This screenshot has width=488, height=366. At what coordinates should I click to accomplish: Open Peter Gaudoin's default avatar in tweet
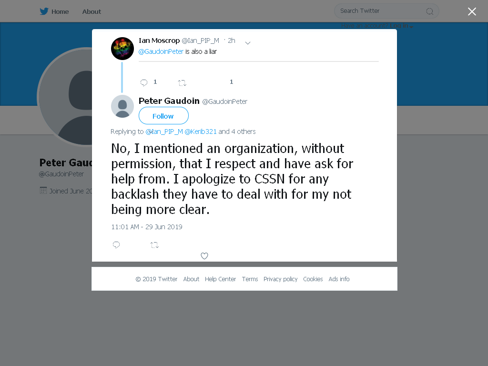[x=122, y=106]
